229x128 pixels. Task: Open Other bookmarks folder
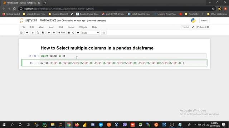pyautogui.click(x=217, y=14)
